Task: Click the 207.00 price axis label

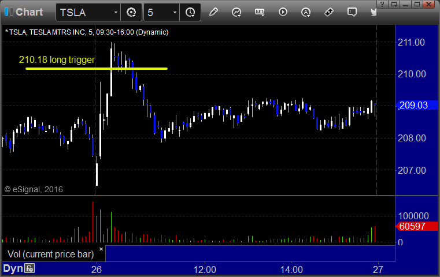Action: (x=412, y=170)
